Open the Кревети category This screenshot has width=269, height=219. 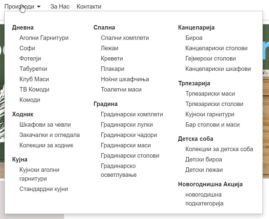(112, 58)
